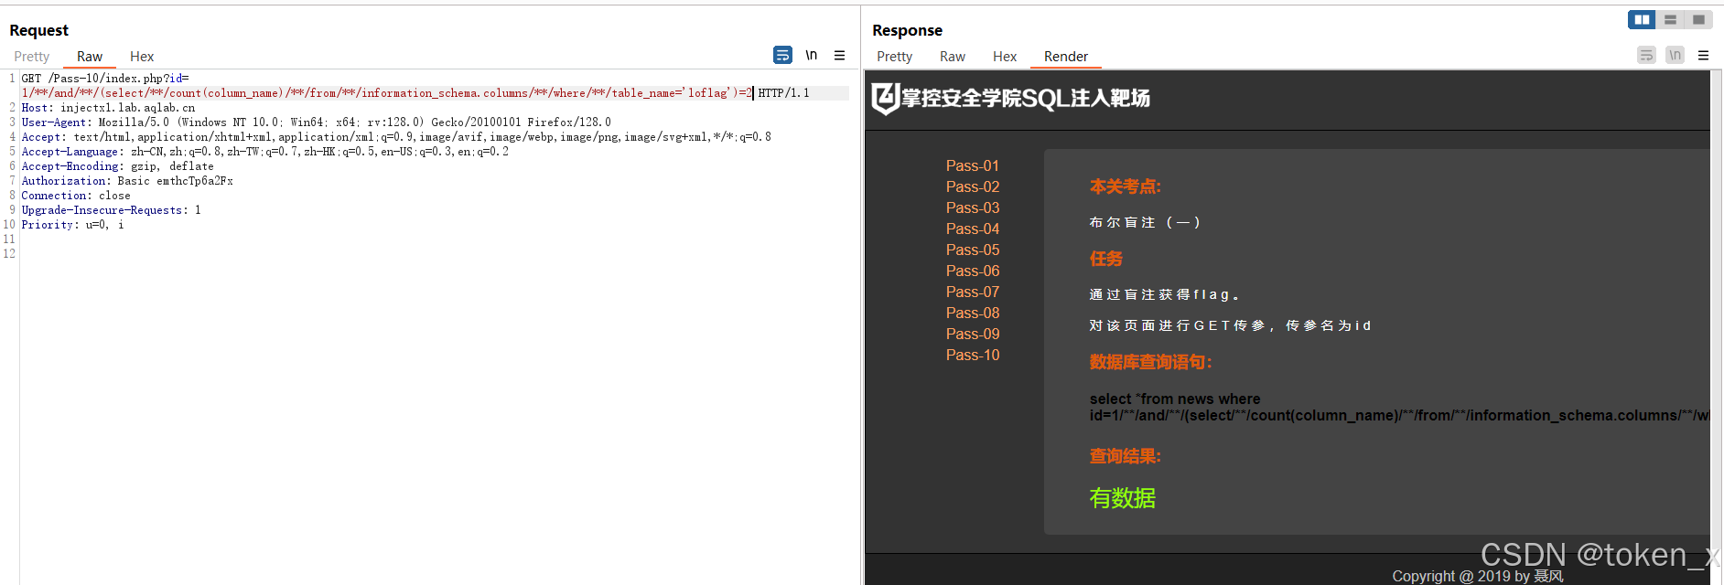Open the Pass-02 link

973,186
